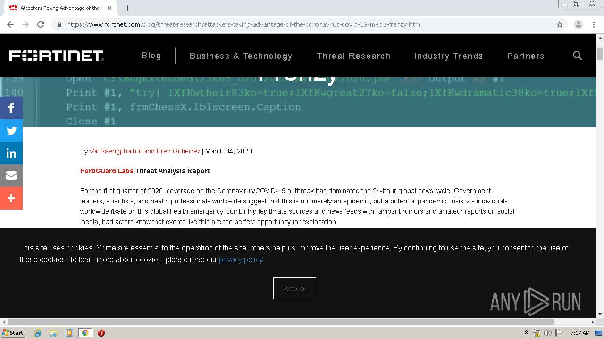Share article on Facebook
604x339 pixels.
pyautogui.click(x=11, y=108)
